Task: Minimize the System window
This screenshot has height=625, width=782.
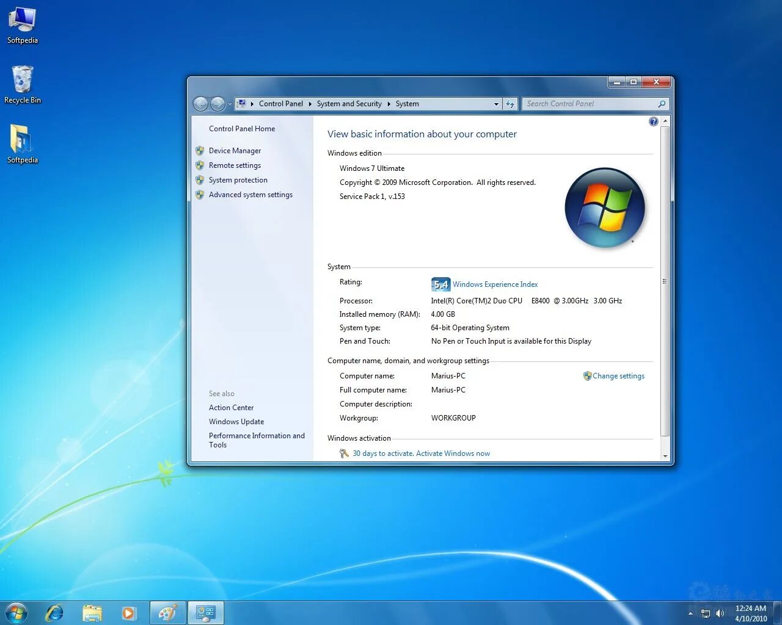Action: [x=616, y=82]
